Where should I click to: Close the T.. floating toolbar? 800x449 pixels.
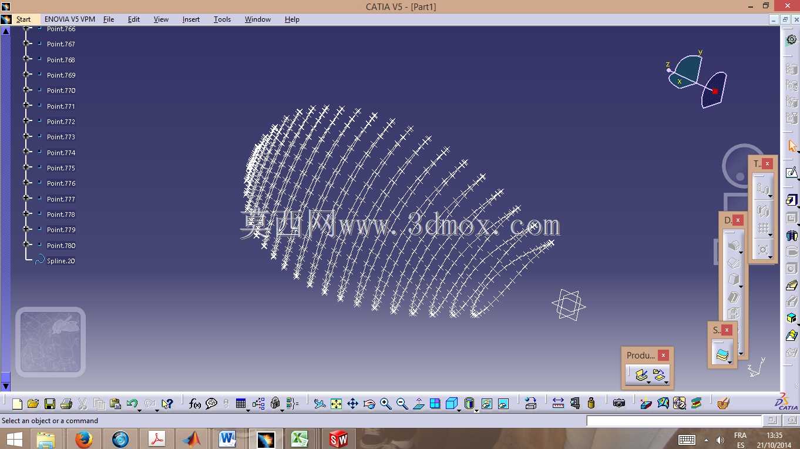pos(767,164)
